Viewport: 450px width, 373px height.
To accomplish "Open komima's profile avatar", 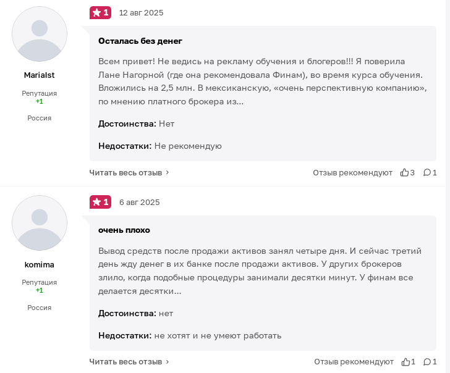I will point(40,223).
